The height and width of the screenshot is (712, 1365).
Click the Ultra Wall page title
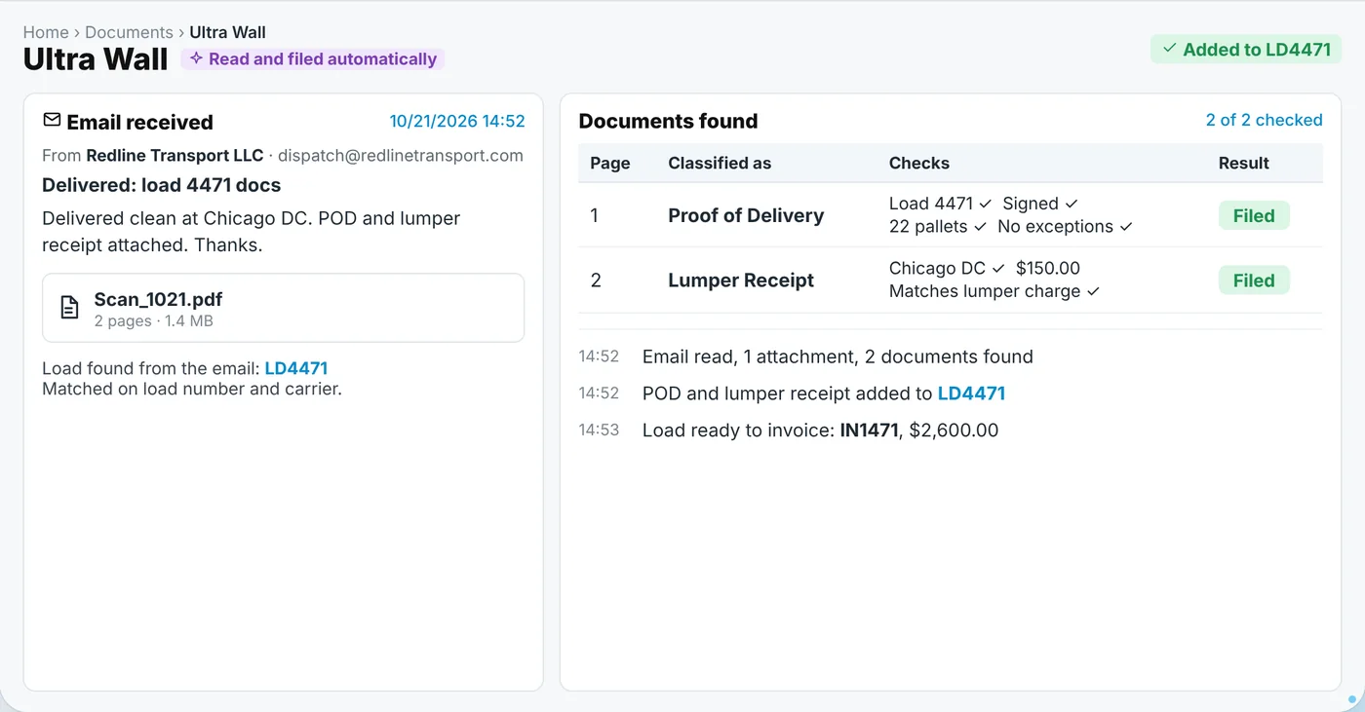96,58
